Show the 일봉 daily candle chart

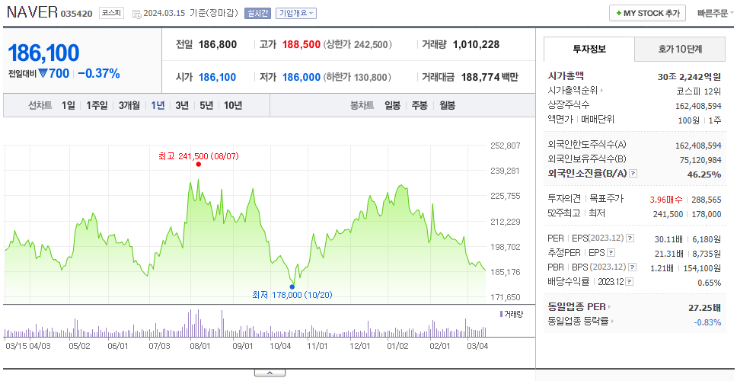[x=392, y=105]
